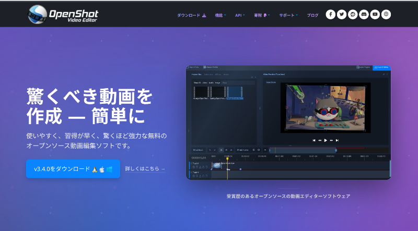Viewport: 418px width, 231px height.
Task: Click the cat video preview image
Action: coord(326,107)
